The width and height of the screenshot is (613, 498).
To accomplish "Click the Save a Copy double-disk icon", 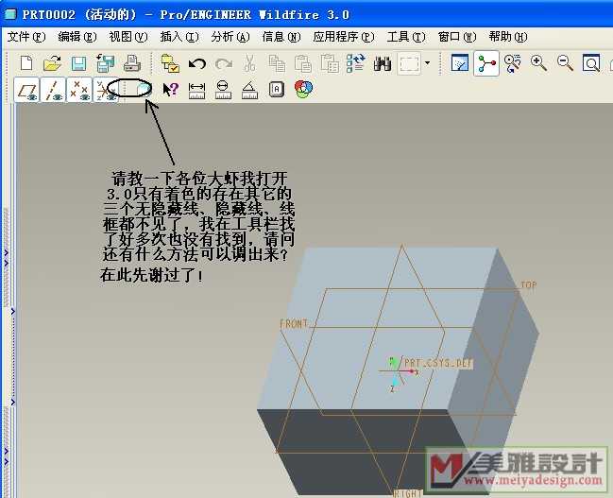I will point(105,63).
